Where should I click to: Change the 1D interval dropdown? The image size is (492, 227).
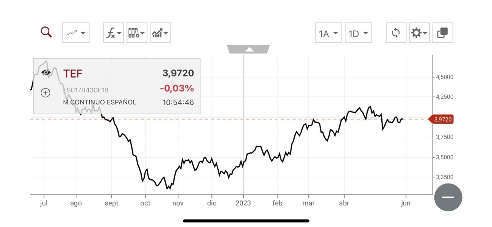(358, 33)
